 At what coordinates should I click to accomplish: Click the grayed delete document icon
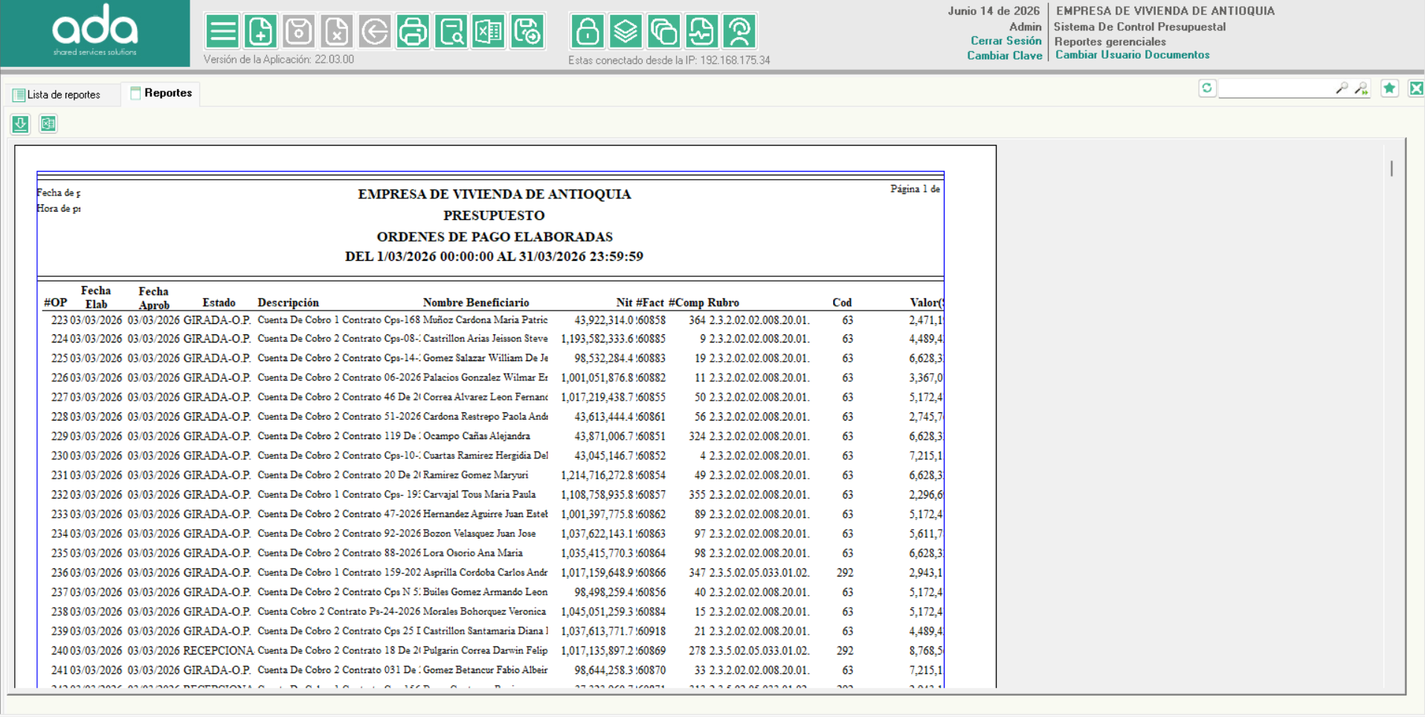click(x=337, y=32)
